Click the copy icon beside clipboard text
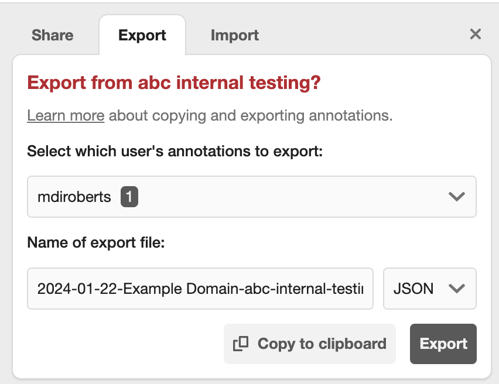The height and width of the screenshot is (384, 499). (x=241, y=344)
